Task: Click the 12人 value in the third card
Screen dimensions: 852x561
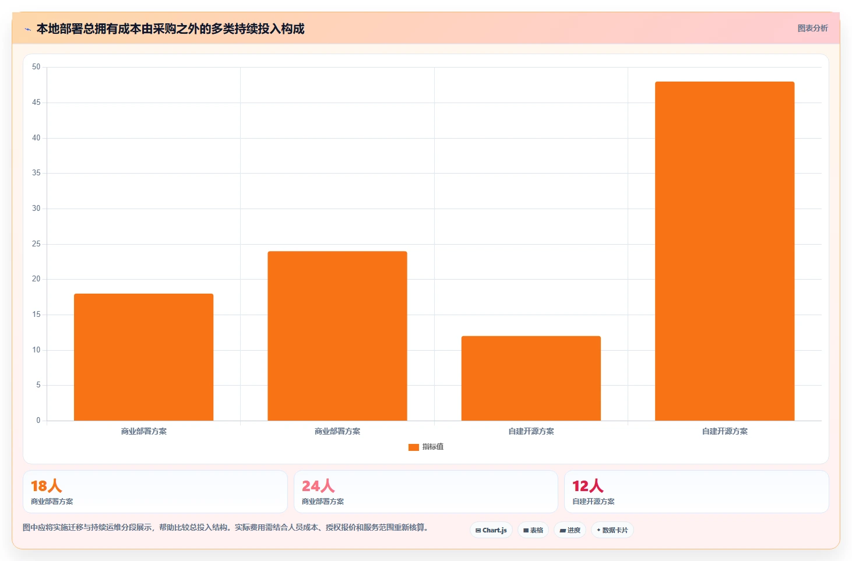Action: coord(587,486)
